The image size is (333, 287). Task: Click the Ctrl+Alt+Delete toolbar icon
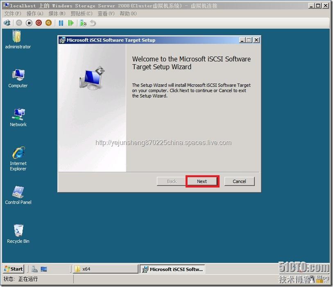(7, 23)
